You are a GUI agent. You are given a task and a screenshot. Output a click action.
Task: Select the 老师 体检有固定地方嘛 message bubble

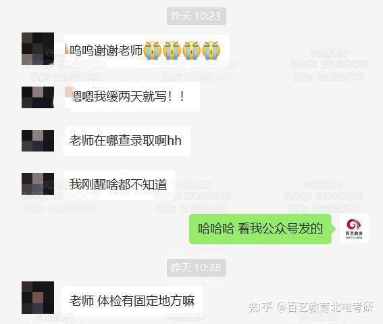pyautogui.click(x=132, y=301)
